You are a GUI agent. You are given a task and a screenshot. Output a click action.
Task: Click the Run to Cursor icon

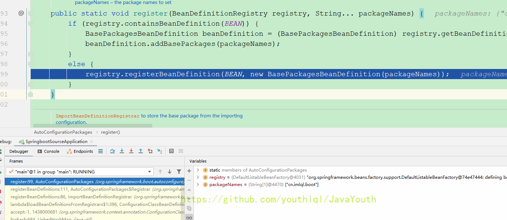159,151
